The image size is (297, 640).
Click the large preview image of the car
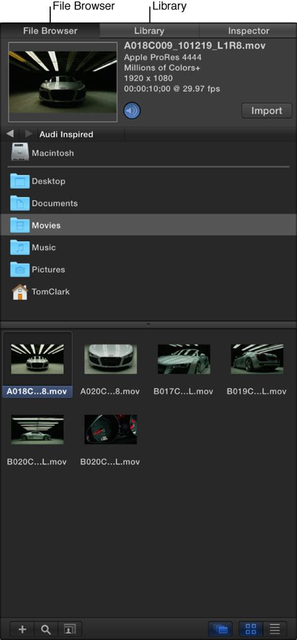(62, 82)
